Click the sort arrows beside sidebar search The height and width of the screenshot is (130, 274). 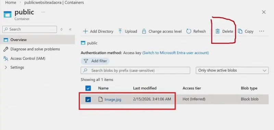[x=61, y=29]
